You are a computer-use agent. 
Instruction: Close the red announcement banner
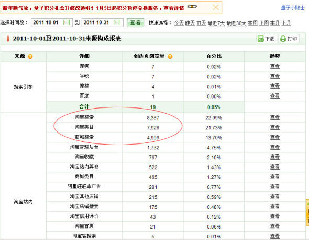[x=216, y=8]
